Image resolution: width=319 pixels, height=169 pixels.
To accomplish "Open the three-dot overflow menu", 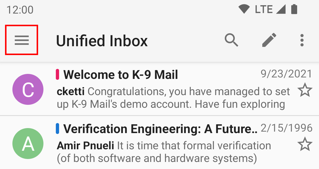I will pos(302,40).
